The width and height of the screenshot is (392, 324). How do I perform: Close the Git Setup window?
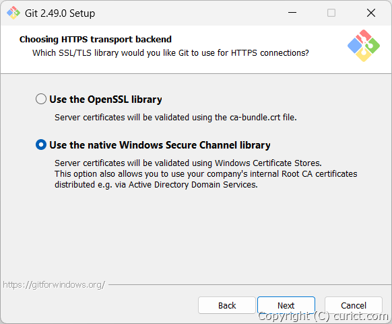tap(371, 13)
